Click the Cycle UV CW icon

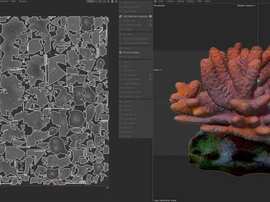pyautogui.click(x=120, y=119)
